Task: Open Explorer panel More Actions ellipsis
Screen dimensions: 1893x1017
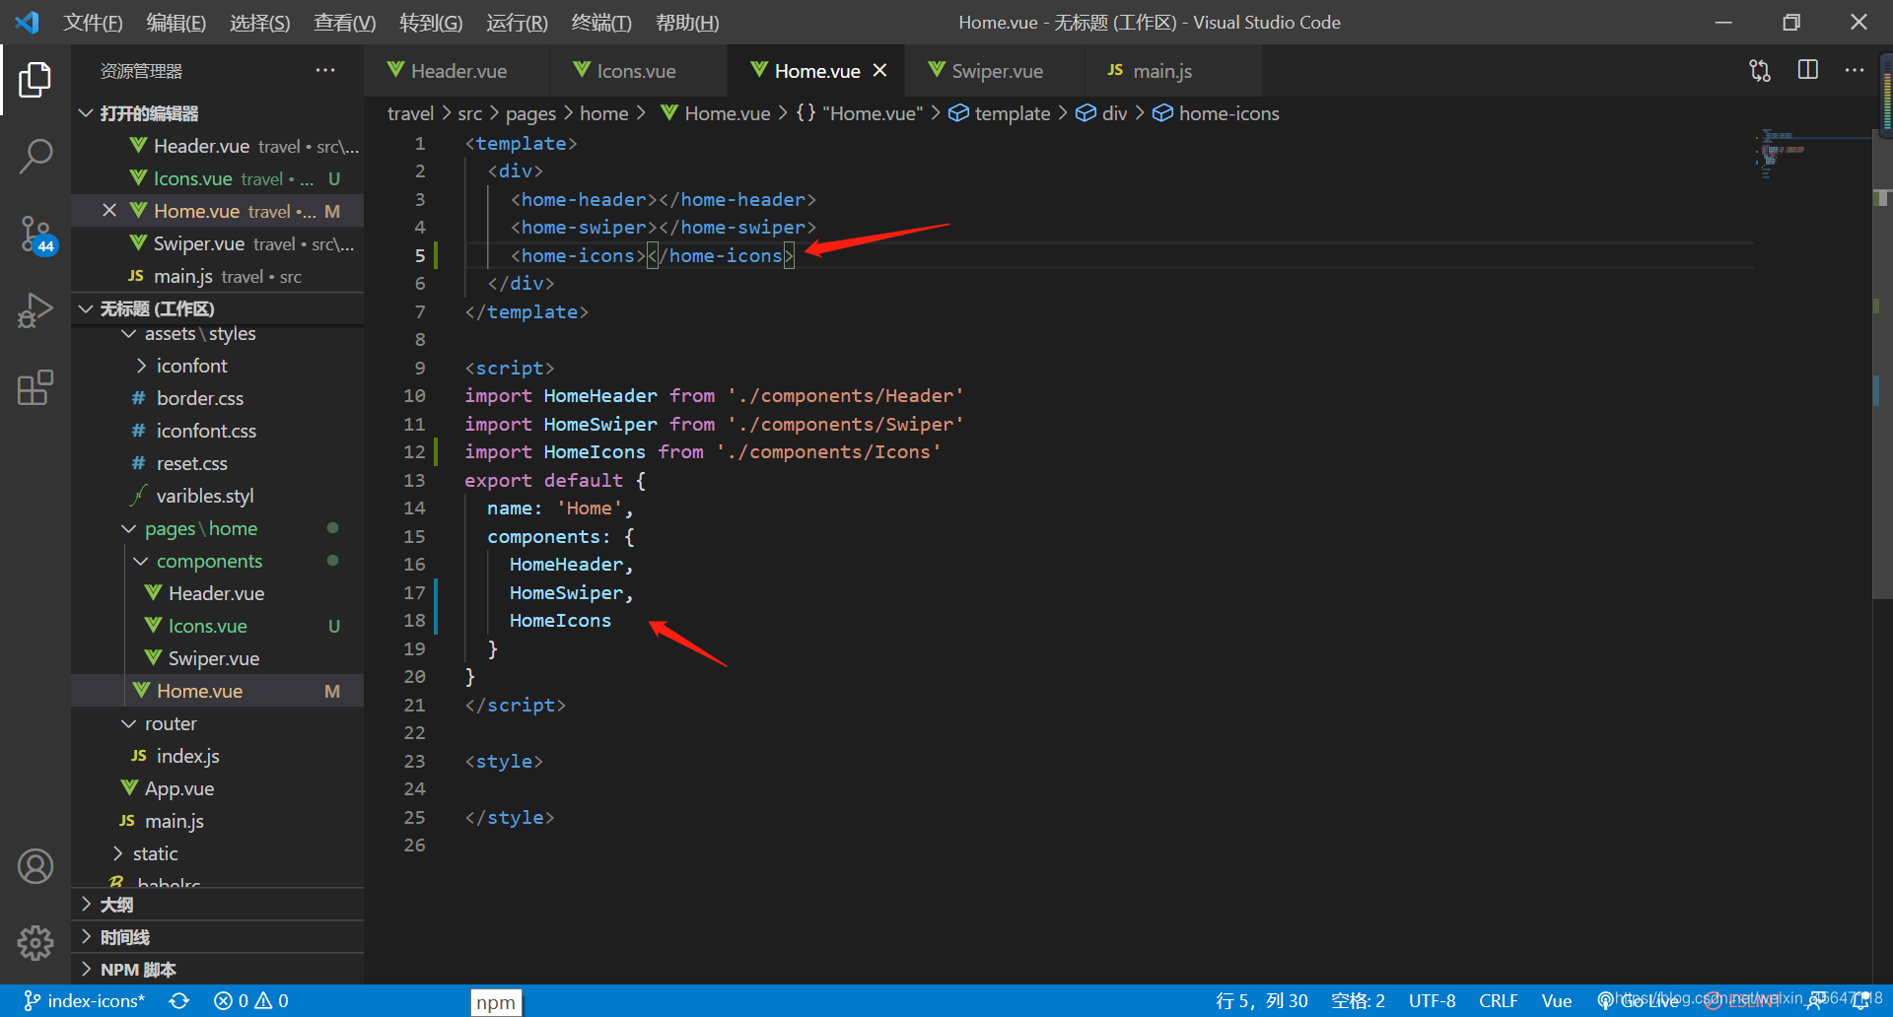Action: [x=325, y=70]
